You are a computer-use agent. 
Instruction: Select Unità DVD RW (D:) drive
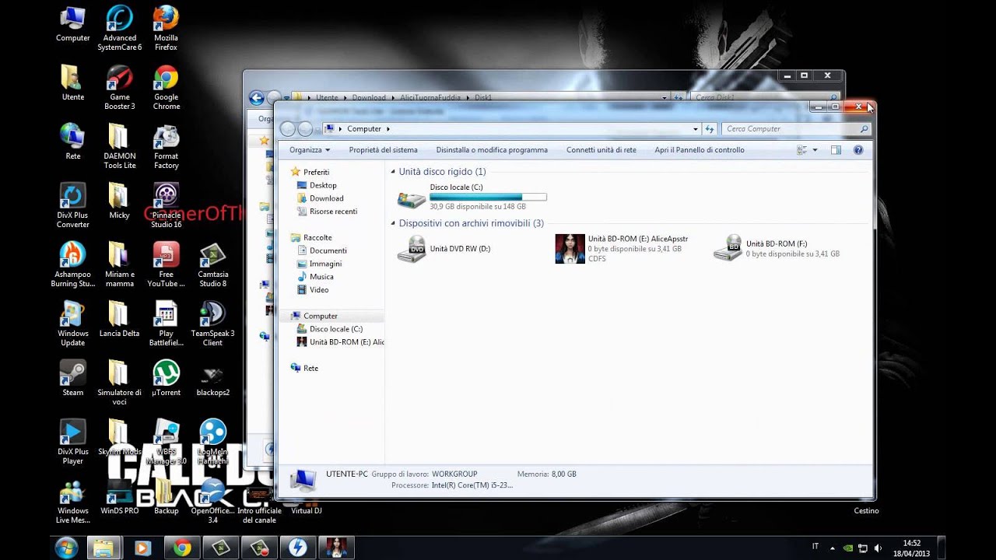tap(444, 249)
